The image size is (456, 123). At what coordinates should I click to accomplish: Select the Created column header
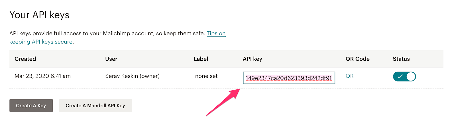click(x=25, y=59)
